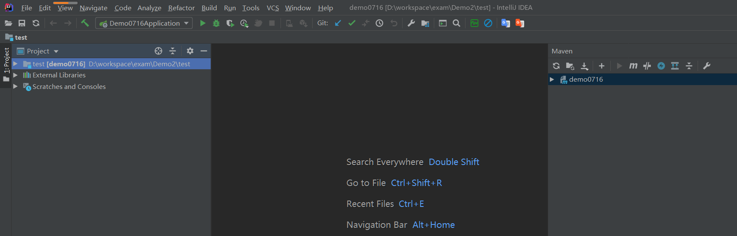Click the Synchronize icon in the main toolbar
The height and width of the screenshot is (236, 737).
[36, 23]
